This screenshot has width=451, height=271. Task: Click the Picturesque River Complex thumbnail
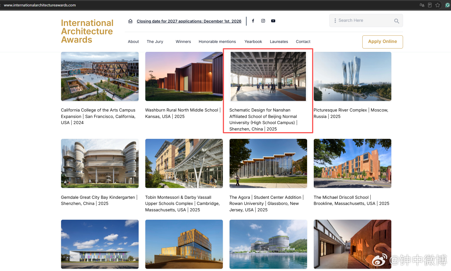(x=353, y=76)
